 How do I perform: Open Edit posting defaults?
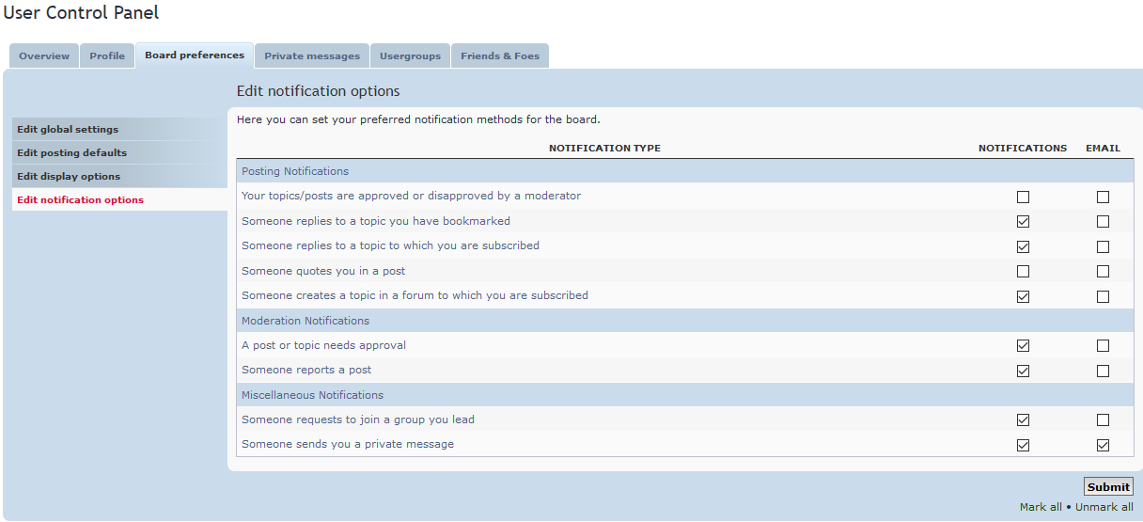(x=71, y=153)
